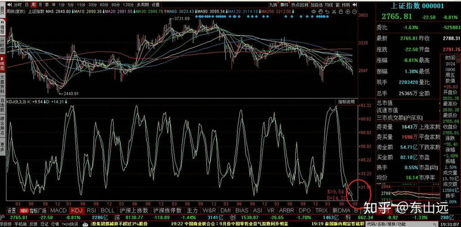
Task: Select the ASI indicator tab
Action: pyautogui.click(x=258, y=210)
